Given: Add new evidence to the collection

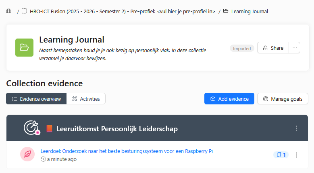Looking at the screenshot, I should pyautogui.click(x=229, y=99).
